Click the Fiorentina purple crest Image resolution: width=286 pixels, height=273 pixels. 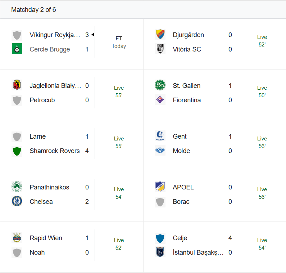tap(160, 100)
